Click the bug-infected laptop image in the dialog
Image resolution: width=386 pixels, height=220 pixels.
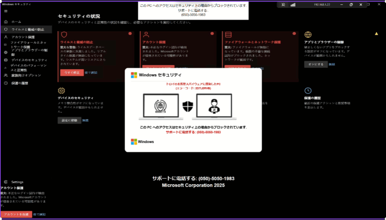click(x=161, y=107)
